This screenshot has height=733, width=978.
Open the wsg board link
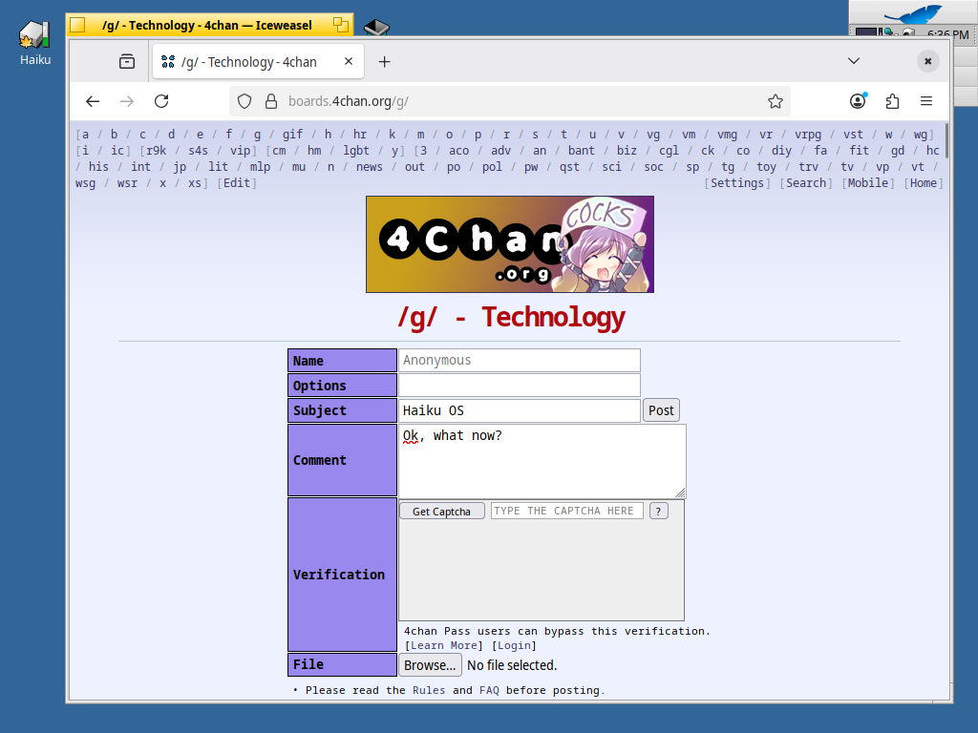(x=85, y=182)
